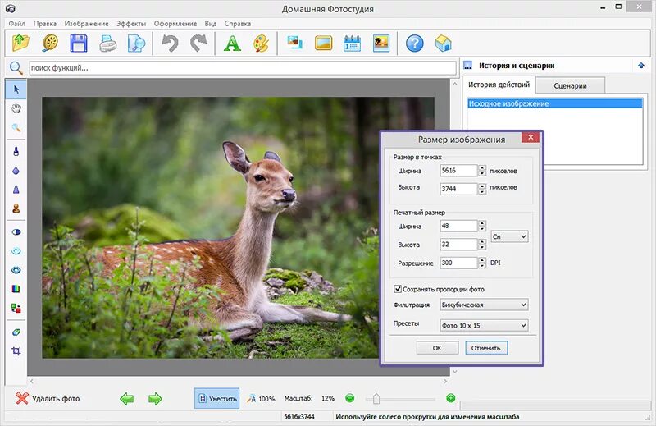Image resolution: width=656 pixels, height=426 pixels.
Task: Select the zoom magnifier tool in sidebar
Action: click(16, 128)
